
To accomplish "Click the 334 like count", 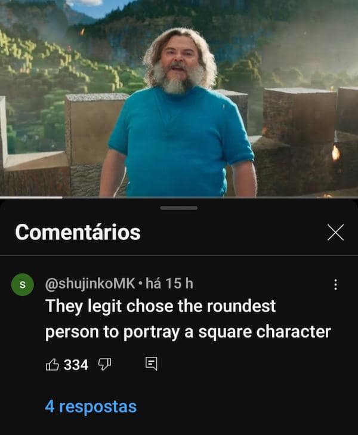I will [x=76, y=365].
